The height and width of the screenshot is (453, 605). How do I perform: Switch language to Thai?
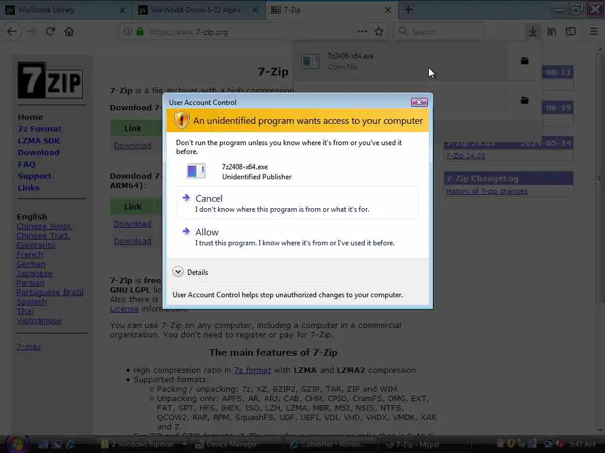[x=25, y=311]
